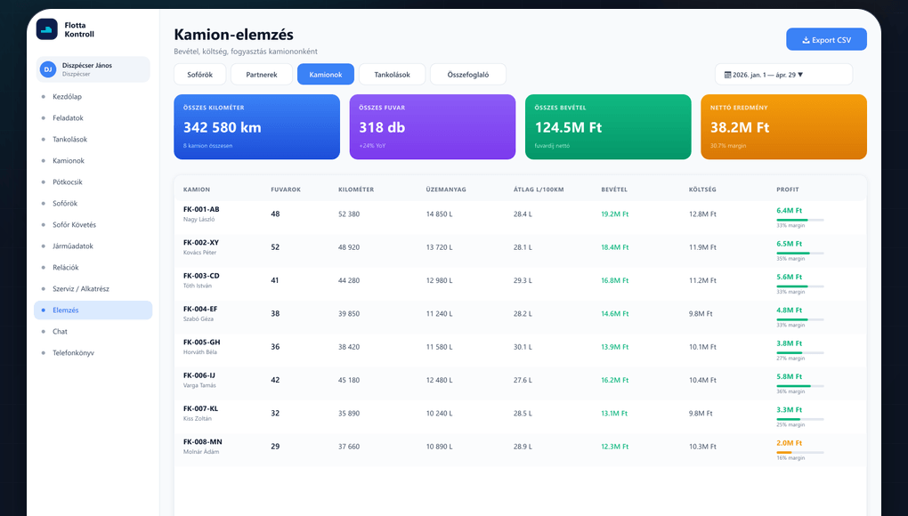Click the PROFIT column header
This screenshot has height=516, width=908.
click(788, 189)
